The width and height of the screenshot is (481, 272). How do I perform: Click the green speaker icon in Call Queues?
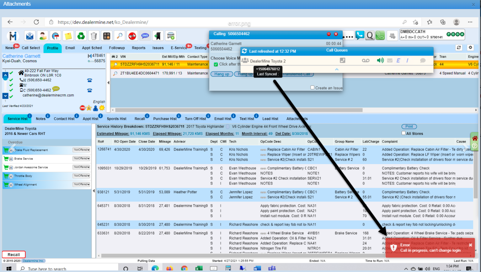pos(380,61)
